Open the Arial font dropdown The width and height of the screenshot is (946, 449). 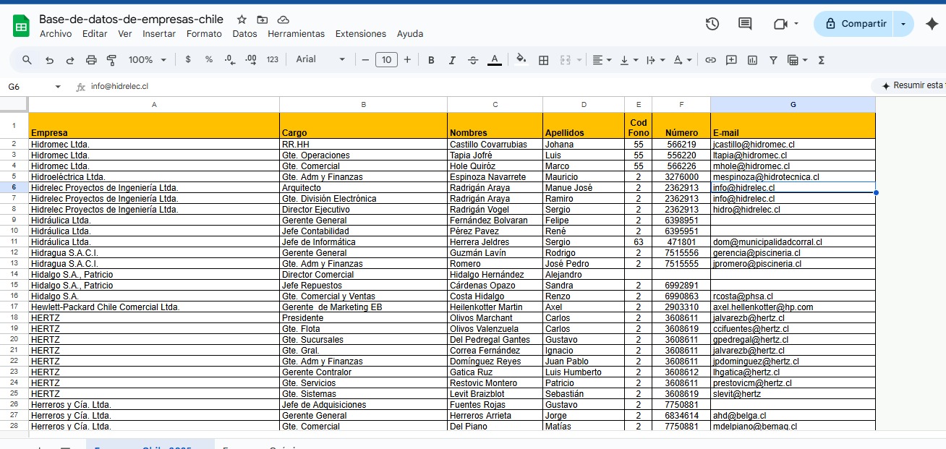pyautogui.click(x=320, y=60)
